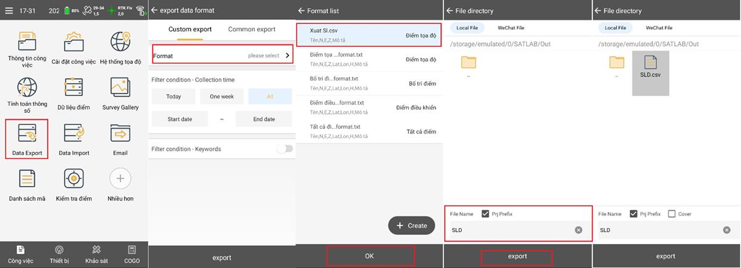Viewport: 741px width, 268px height.
Task: Open Hệ thống tọa độ globe icon
Action: coord(120,42)
